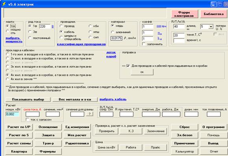Click the мощн. кВт field showing 0,002
This screenshot has width=228, height=156.
coord(12,114)
